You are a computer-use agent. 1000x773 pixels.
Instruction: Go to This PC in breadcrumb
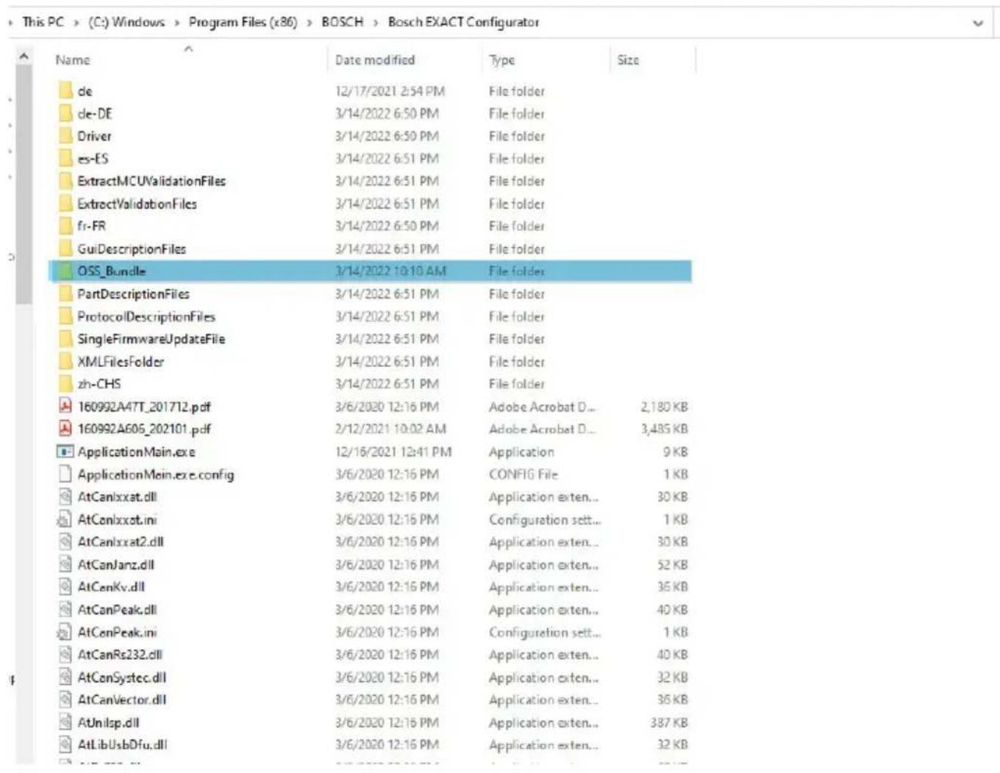43,22
